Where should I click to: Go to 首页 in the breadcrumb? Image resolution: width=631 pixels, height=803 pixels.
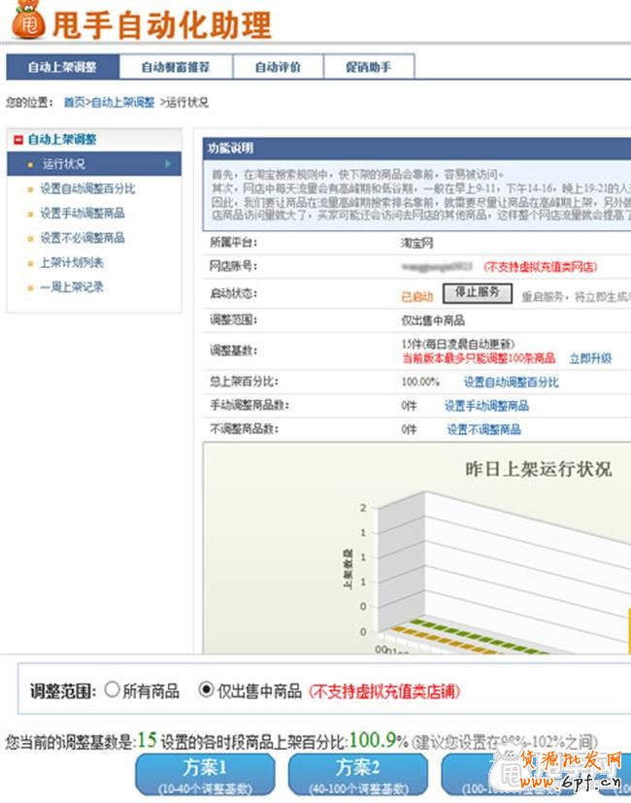[x=75, y=102]
